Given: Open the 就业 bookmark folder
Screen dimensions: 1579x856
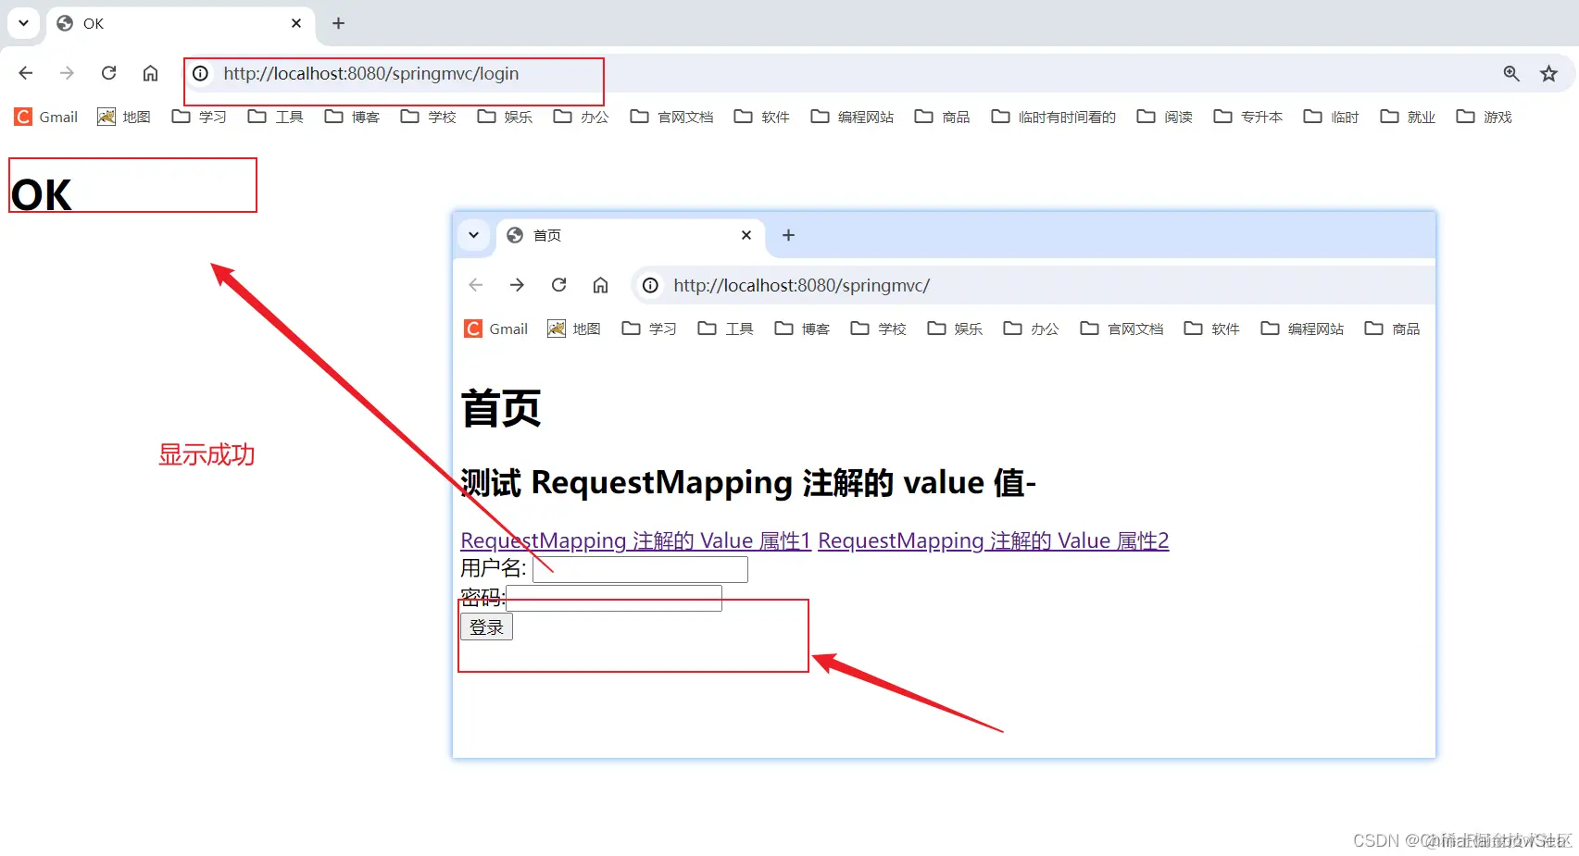Looking at the screenshot, I should (x=1408, y=117).
